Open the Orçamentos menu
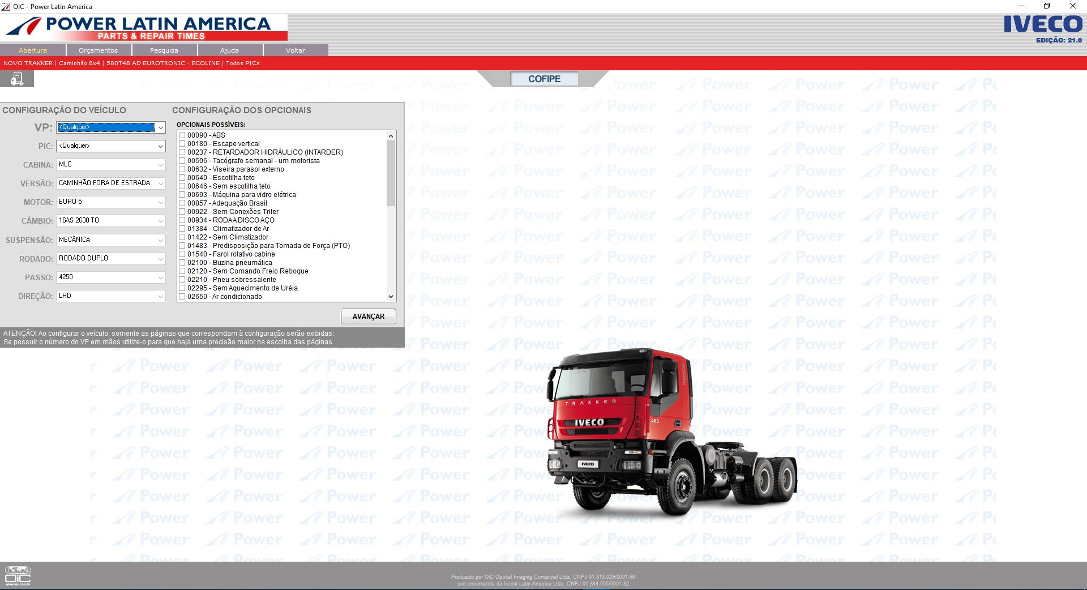This screenshot has width=1087, height=590. pyautogui.click(x=99, y=50)
